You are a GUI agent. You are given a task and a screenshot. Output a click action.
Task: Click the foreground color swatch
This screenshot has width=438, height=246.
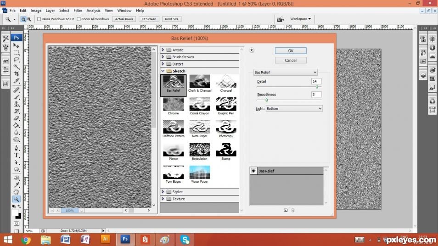click(x=15, y=213)
